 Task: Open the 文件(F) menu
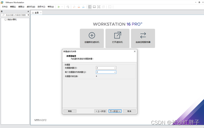[x=5, y=7]
